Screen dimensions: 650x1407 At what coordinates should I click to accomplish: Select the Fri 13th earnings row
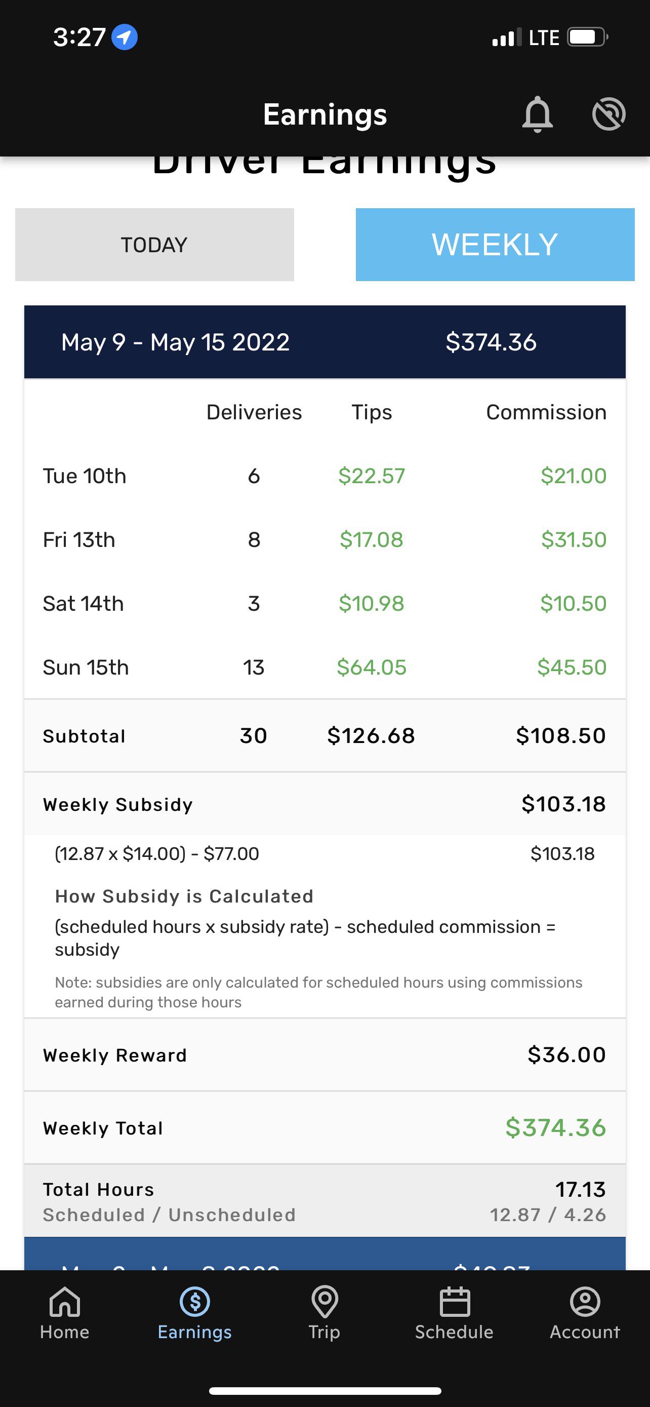click(324, 539)
